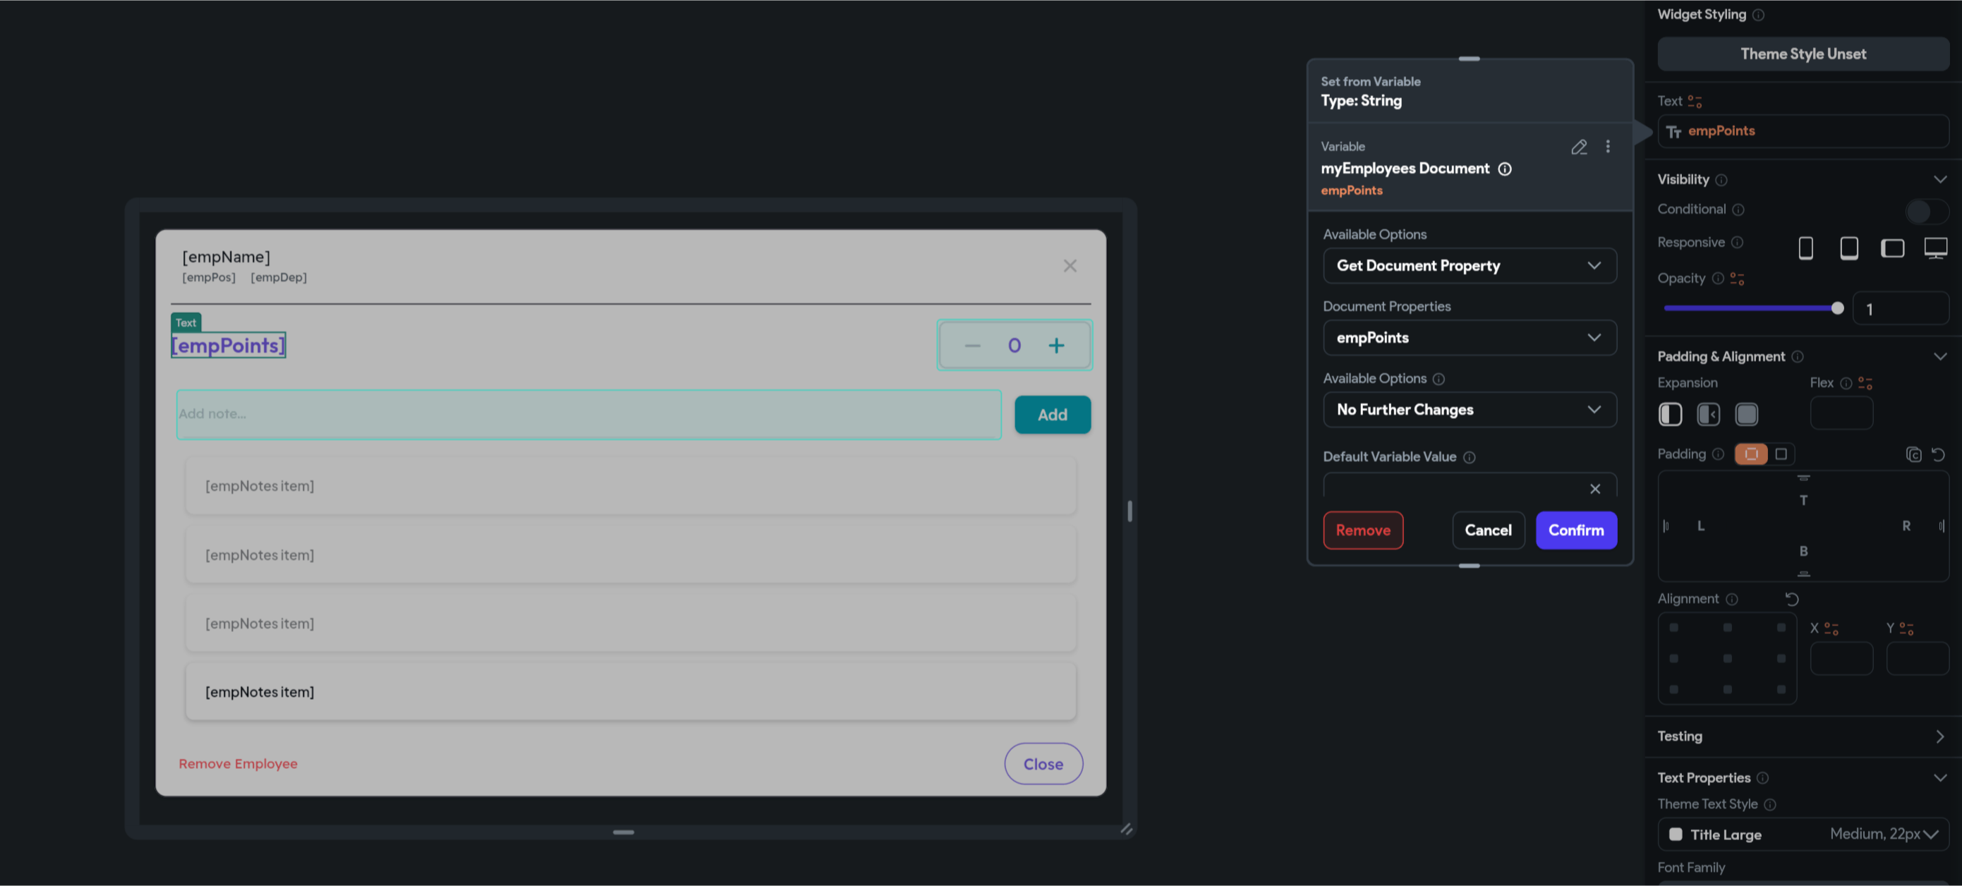Select the mobile device responsive icon

[1805, 248]
